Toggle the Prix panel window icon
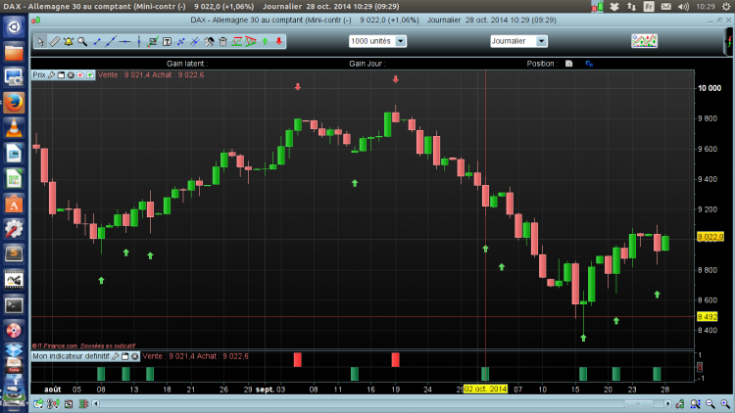The image size is (735, 413). (61, 75)
